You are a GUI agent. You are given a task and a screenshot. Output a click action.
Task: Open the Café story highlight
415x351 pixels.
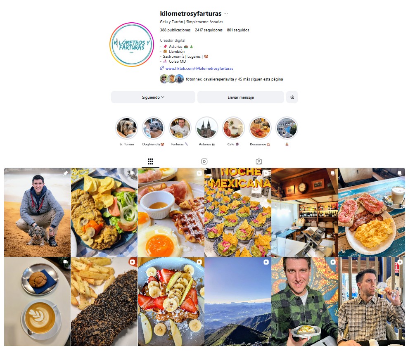pos(233,128)
